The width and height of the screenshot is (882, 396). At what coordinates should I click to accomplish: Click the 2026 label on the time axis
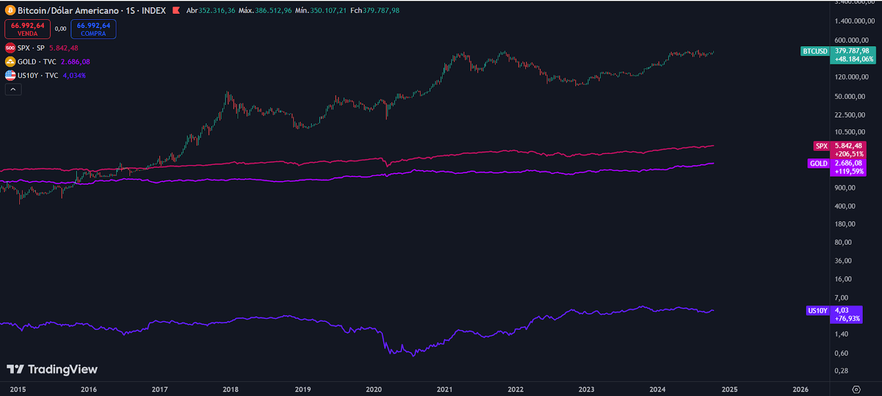pos(800,389)
